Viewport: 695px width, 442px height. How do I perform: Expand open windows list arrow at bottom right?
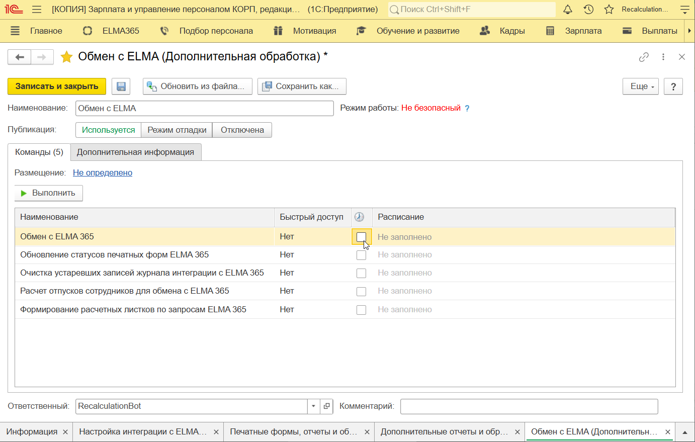(684, 432)
